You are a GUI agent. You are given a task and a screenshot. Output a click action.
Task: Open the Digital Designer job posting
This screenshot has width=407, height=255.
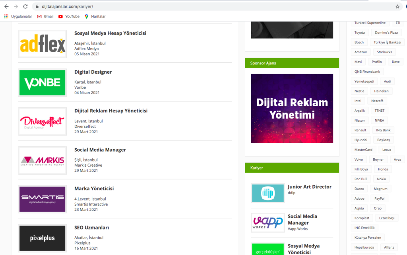point(93,72)
